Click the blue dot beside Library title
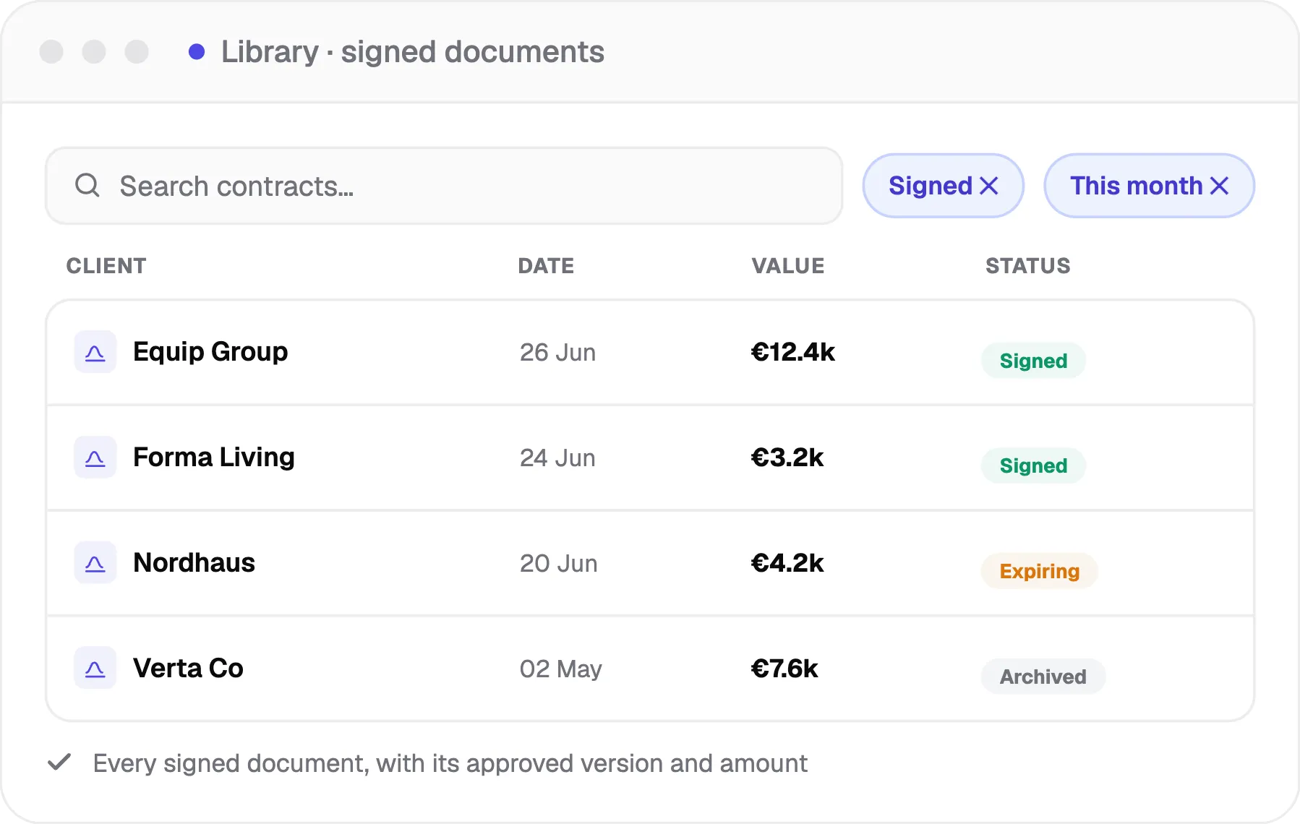 [x=197, y=52]
